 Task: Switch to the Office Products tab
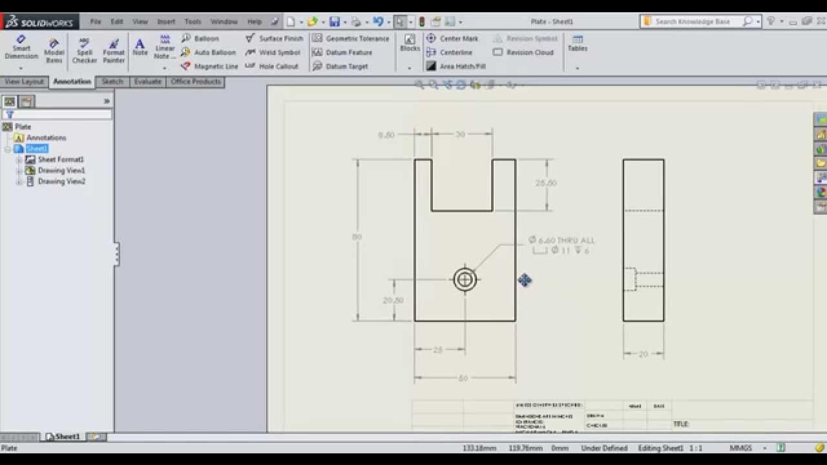196,82
